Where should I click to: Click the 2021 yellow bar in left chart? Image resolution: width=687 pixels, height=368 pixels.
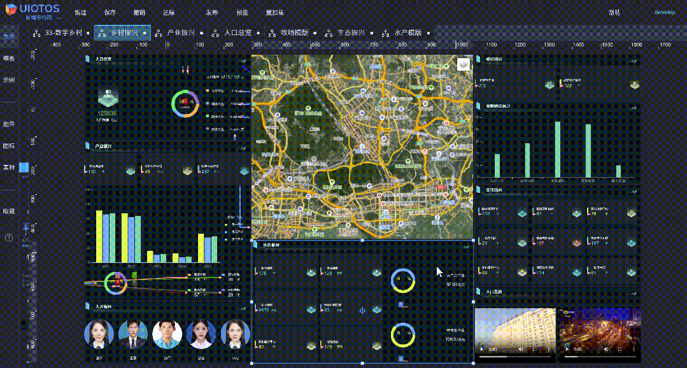tap(99, 237)
